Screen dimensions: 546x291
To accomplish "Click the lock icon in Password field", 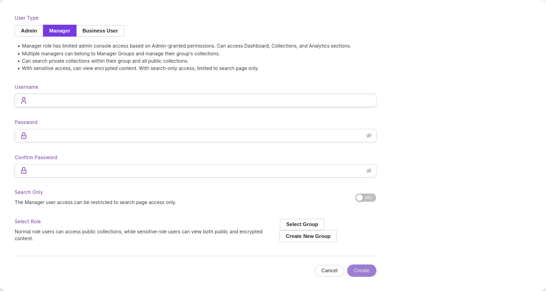I will [24, 136].
